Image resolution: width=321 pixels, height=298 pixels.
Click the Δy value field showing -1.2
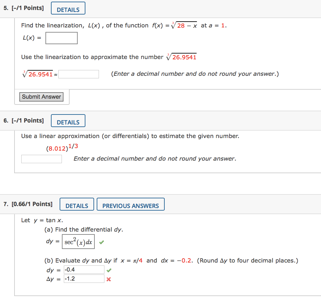click(84, 279)
